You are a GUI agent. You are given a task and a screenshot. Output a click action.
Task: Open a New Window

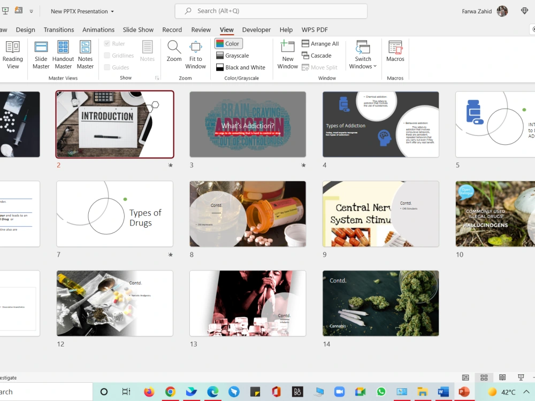tap(287, 53)
